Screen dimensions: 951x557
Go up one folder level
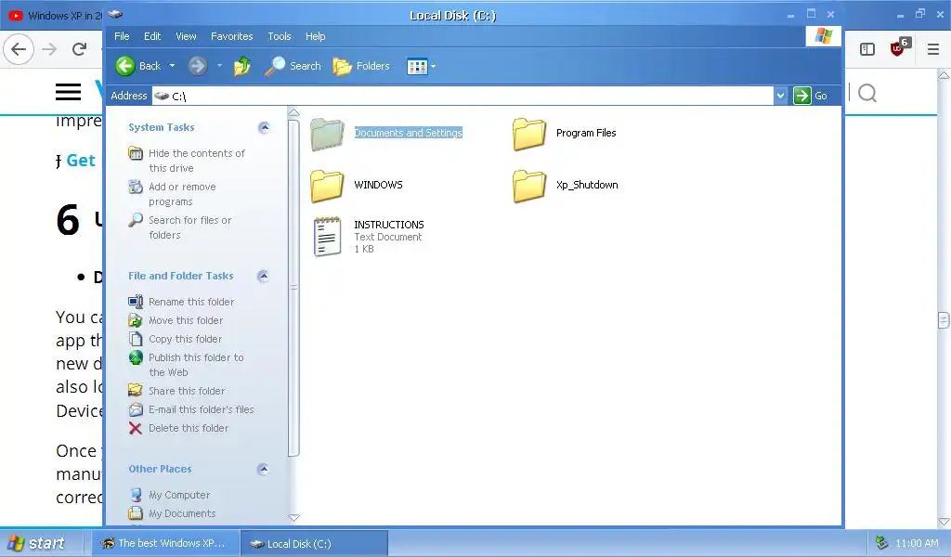[x=242, y=66]
